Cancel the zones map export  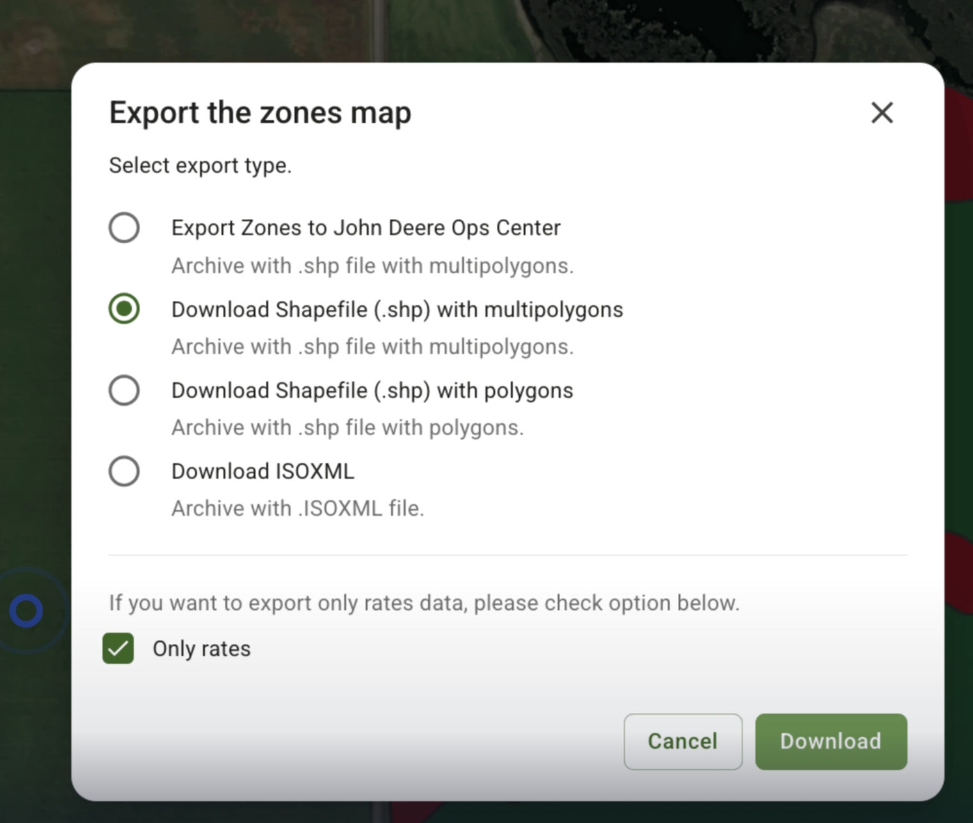[x=682, y=741]
